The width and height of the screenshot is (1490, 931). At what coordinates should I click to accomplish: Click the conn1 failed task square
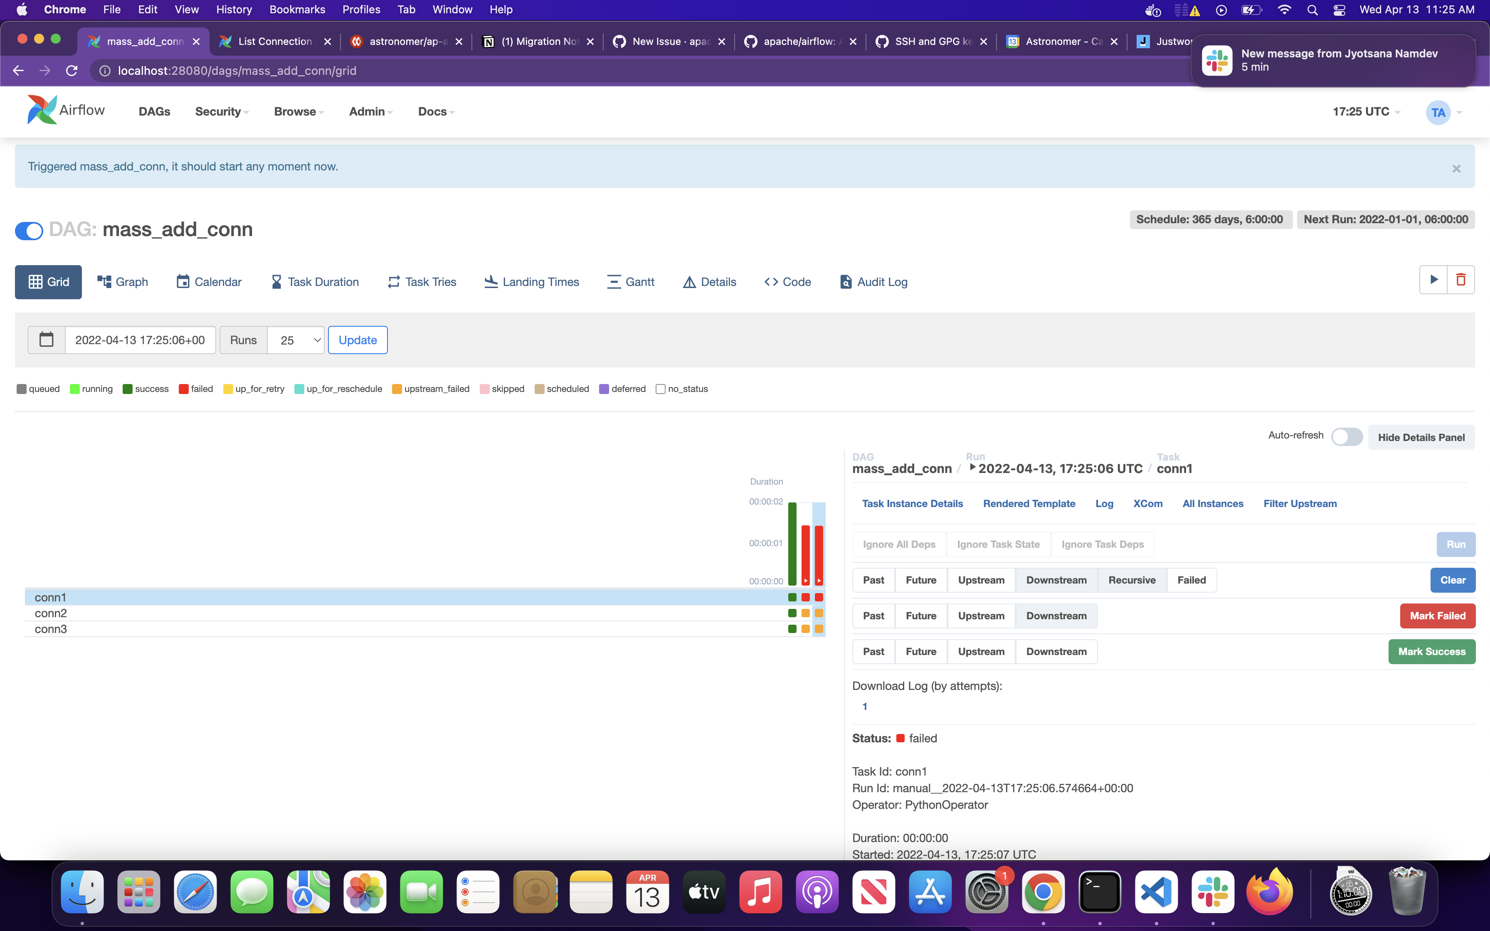pos(818,597)
